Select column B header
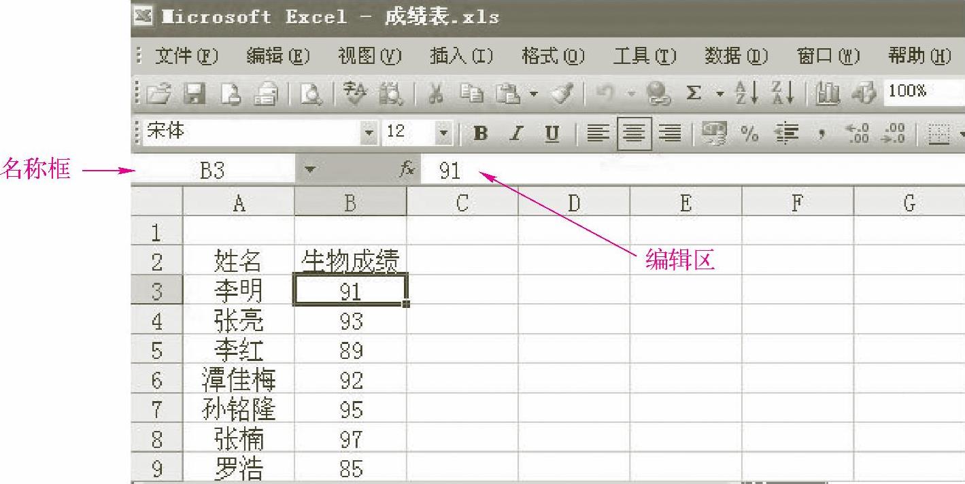This screenshot has height=484, width=965. click(350, 202)
